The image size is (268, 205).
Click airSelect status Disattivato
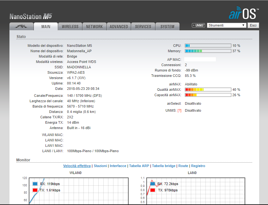[x=193, y=103]
